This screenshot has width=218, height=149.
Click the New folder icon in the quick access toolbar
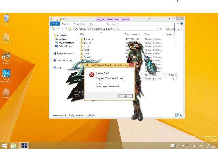click(x=61, y=19)
